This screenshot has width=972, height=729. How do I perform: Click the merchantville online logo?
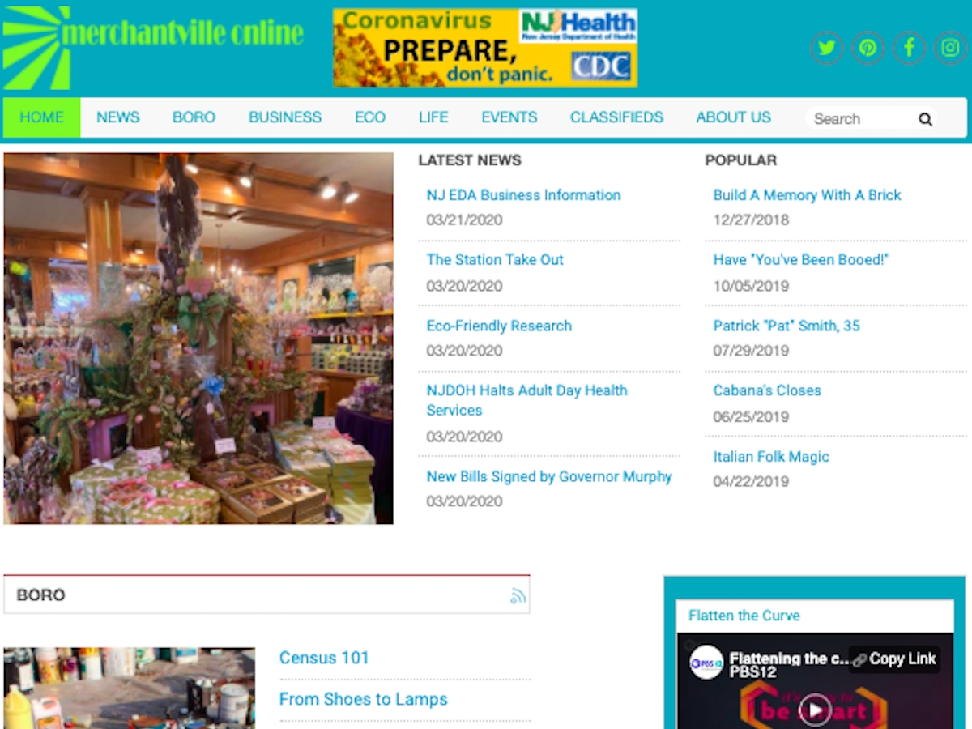point(154,47)
